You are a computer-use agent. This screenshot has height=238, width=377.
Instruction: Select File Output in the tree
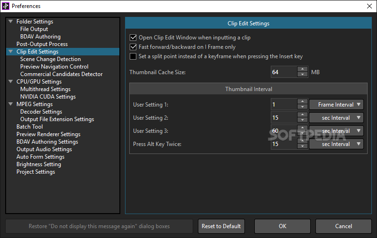(x=34, y=29)
